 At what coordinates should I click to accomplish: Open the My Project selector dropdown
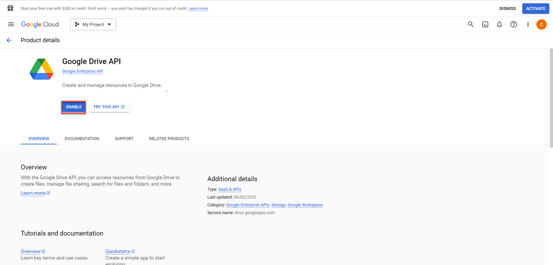(93, 24)
